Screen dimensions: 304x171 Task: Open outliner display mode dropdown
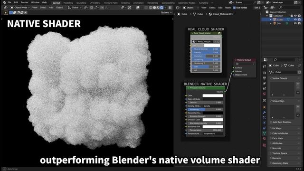(x=273, y=8)
